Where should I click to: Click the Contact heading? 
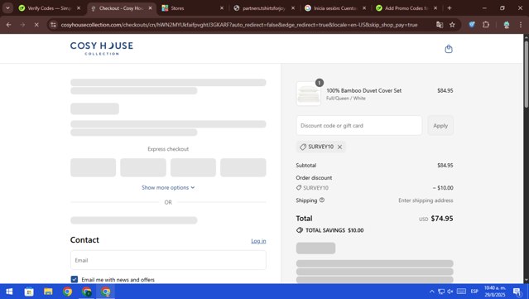[84, 240]
